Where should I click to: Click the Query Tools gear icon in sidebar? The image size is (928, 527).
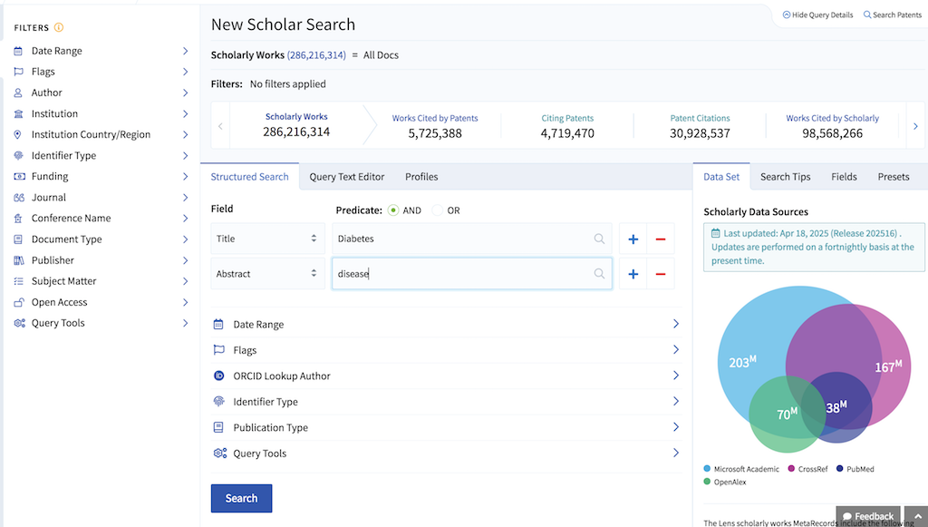point(18,323)
